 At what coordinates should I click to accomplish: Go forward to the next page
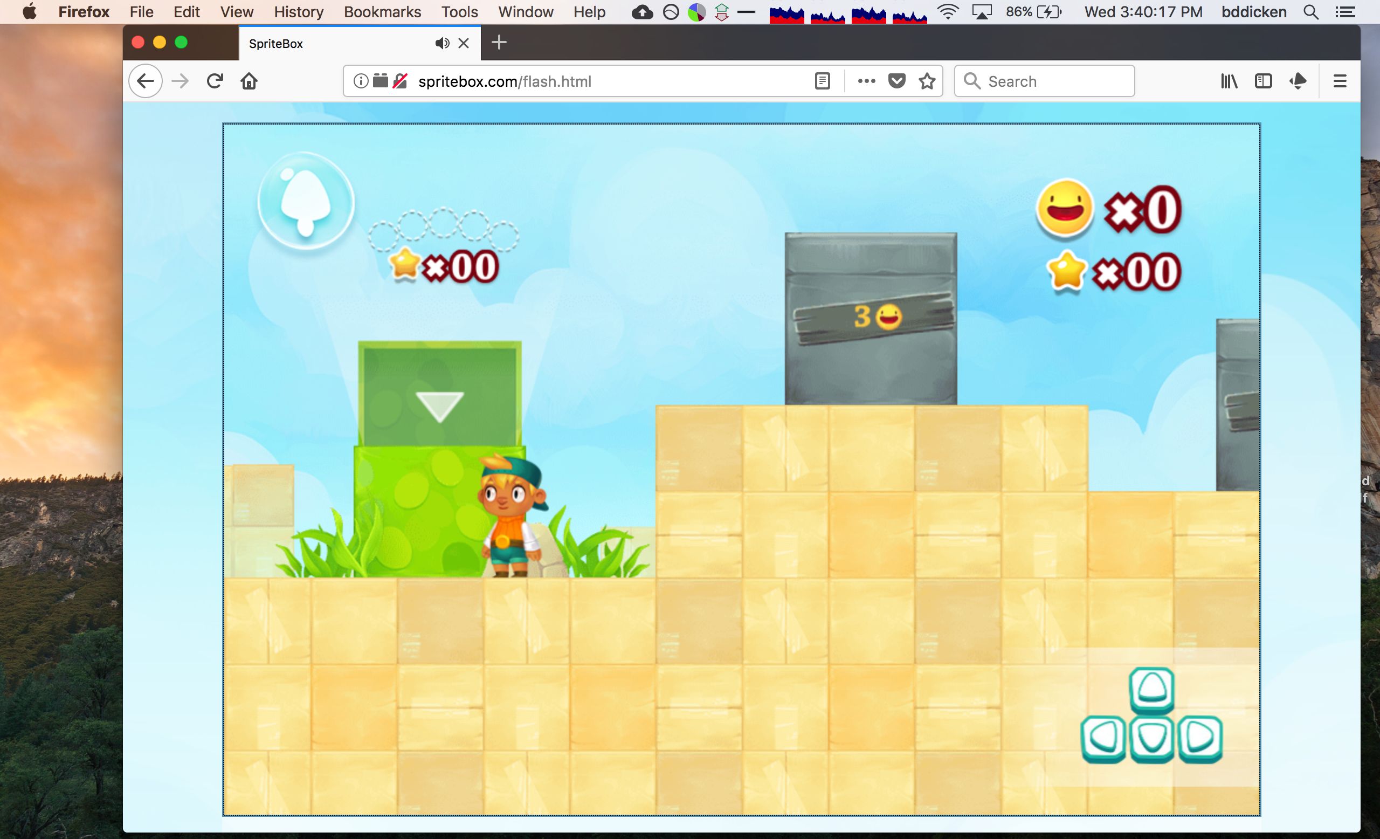point(181,81)
